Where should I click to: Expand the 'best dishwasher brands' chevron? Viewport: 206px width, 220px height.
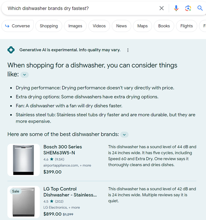pyautogui.click(x=124, y=134)
